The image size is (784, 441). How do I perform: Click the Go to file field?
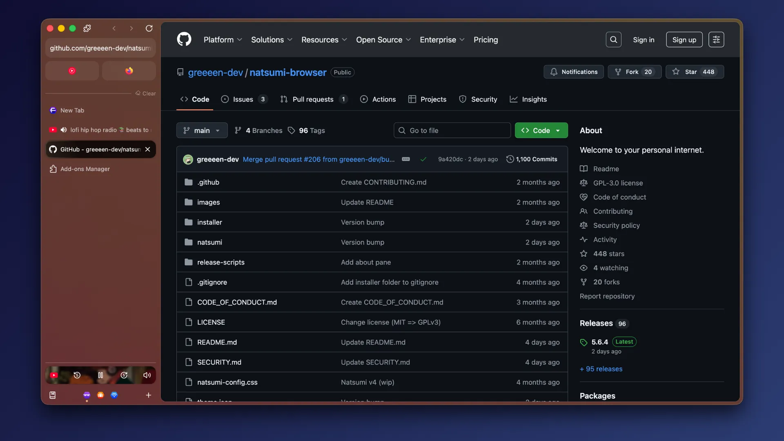click(452, 130)
